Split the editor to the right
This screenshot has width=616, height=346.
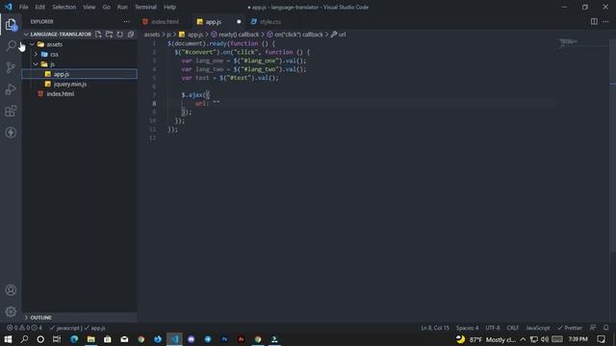coord(594,22)
